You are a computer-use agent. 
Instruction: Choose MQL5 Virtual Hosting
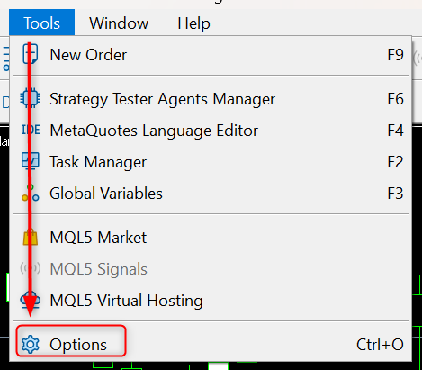(x=211, y=301)
